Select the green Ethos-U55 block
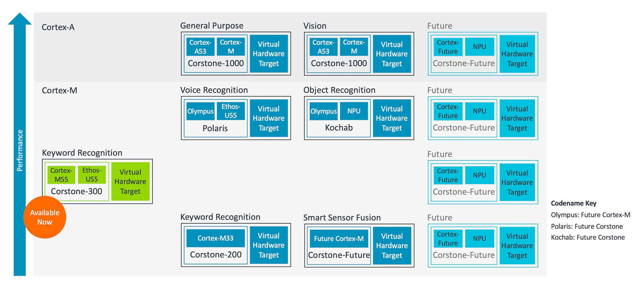 click(92, 175)
